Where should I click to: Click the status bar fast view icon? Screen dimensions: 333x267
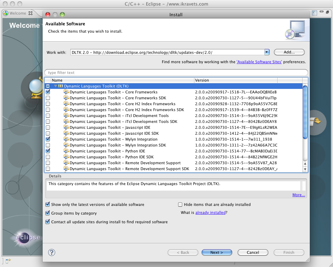coord(8,261)
